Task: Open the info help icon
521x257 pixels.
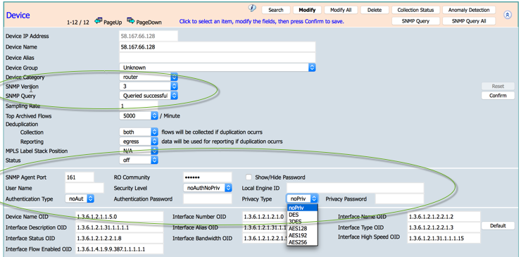Action: [252, 8]
